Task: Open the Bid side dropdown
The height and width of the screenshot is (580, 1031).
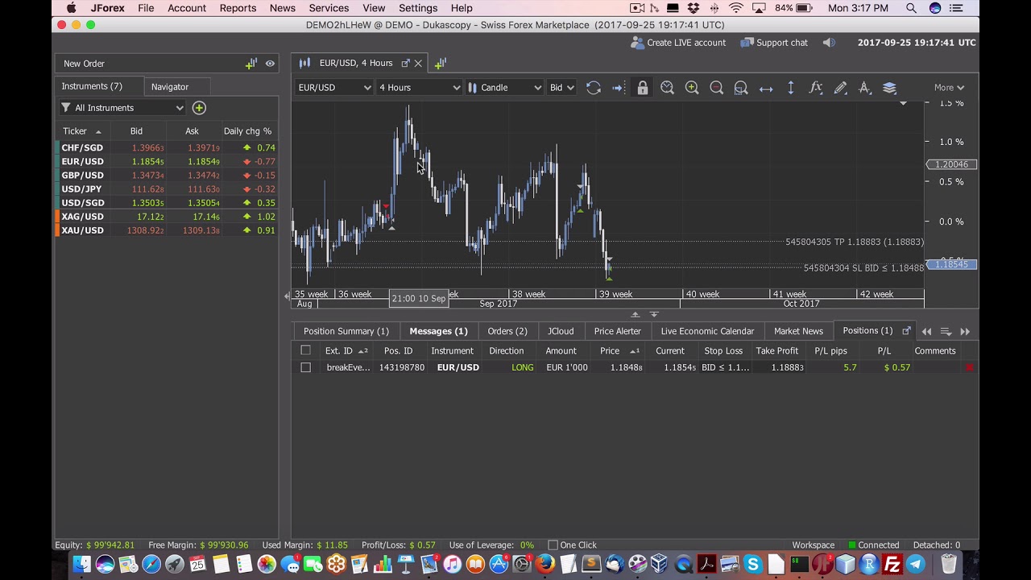Action: click(561, 87)
